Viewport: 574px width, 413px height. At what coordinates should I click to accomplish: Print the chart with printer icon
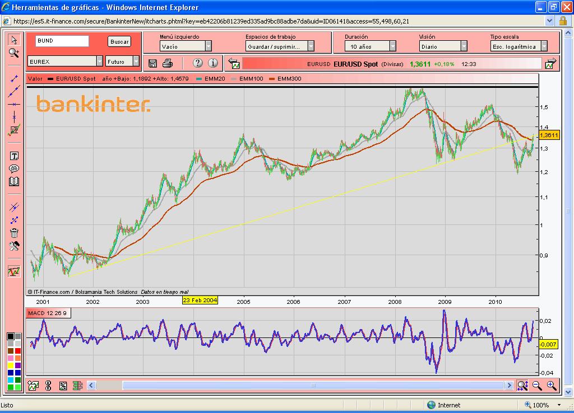tap(168, 63)
